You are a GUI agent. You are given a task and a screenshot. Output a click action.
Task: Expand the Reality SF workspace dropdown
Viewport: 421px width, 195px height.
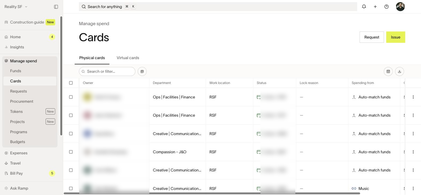[x=16, y=7]
